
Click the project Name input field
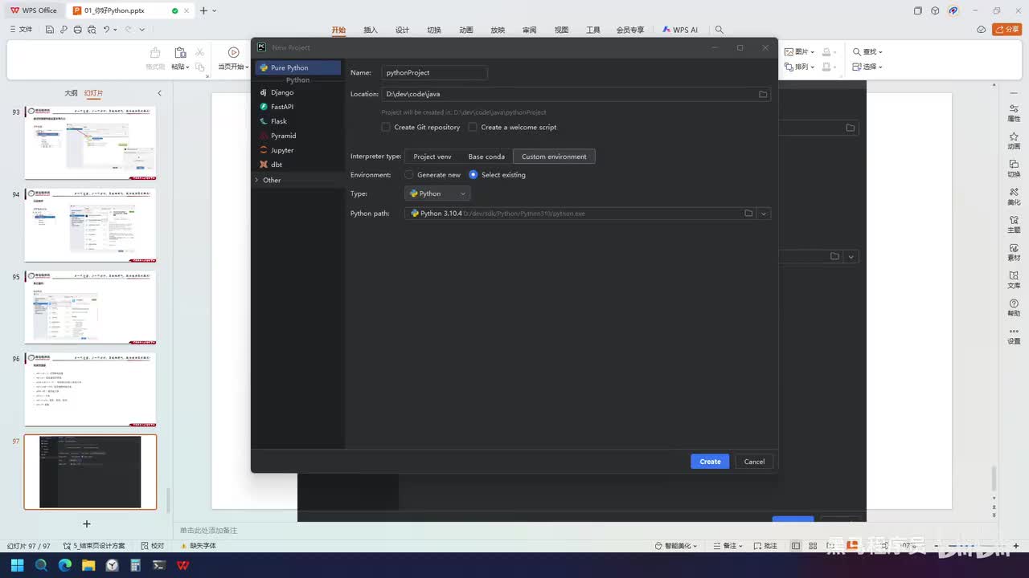pos(434,72)
